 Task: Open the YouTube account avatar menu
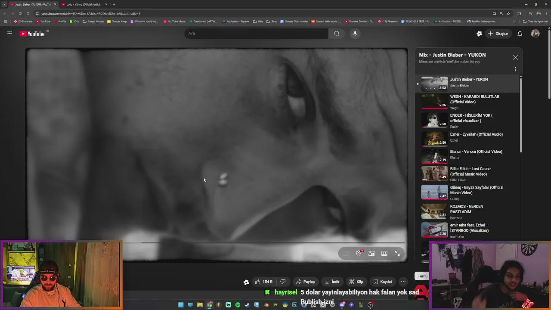point(535,34)
